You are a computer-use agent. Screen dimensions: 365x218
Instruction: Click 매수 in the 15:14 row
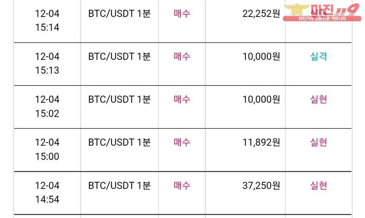(x=182, y=14)
